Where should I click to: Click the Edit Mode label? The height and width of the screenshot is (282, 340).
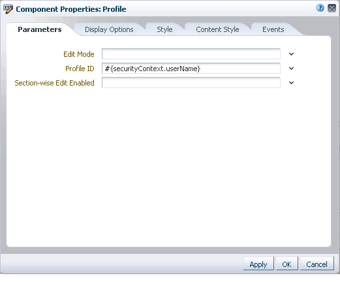click(79, 54)
